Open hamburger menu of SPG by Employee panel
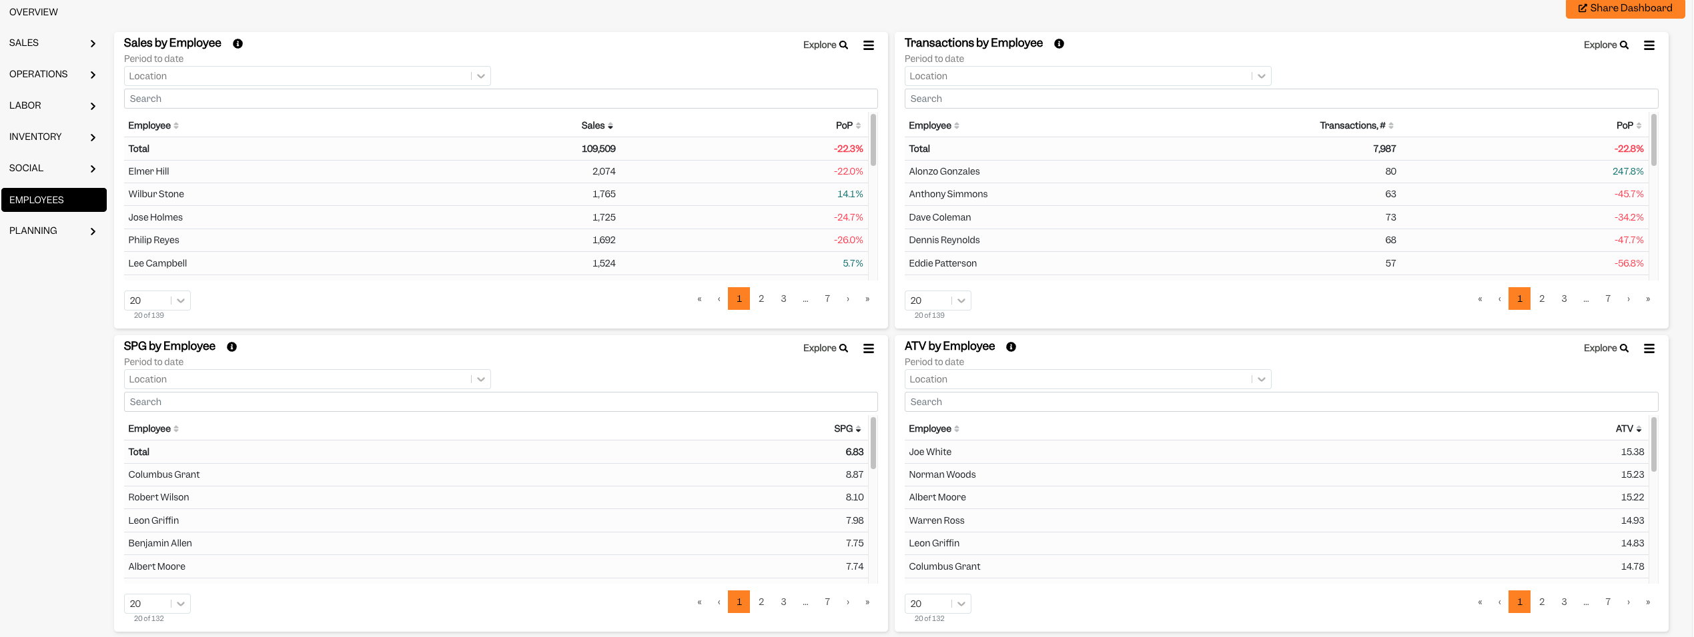 869,348
